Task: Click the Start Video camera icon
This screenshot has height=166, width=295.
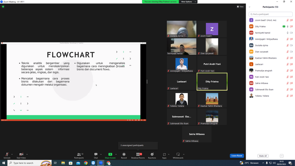Action: pyautogui.click(x=21, y=154)
